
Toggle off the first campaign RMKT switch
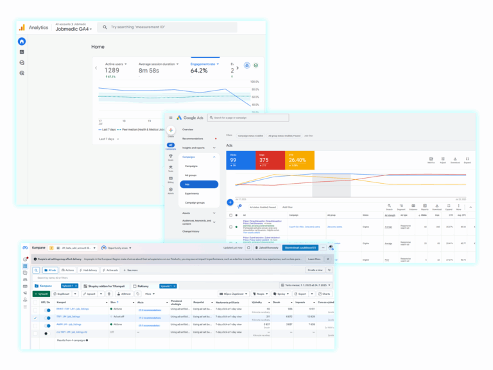pyautogui.click(x=47, y=310)
